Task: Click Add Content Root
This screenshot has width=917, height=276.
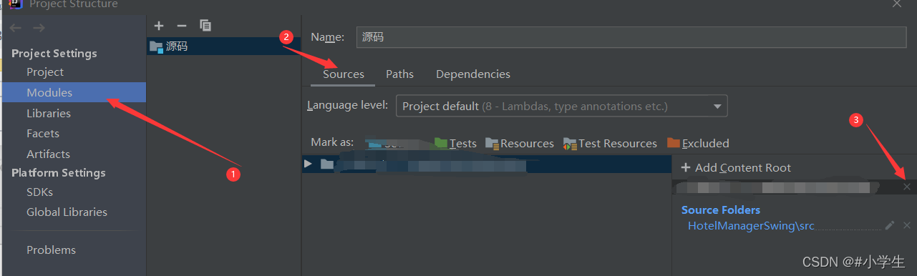Action: [736, 168]
